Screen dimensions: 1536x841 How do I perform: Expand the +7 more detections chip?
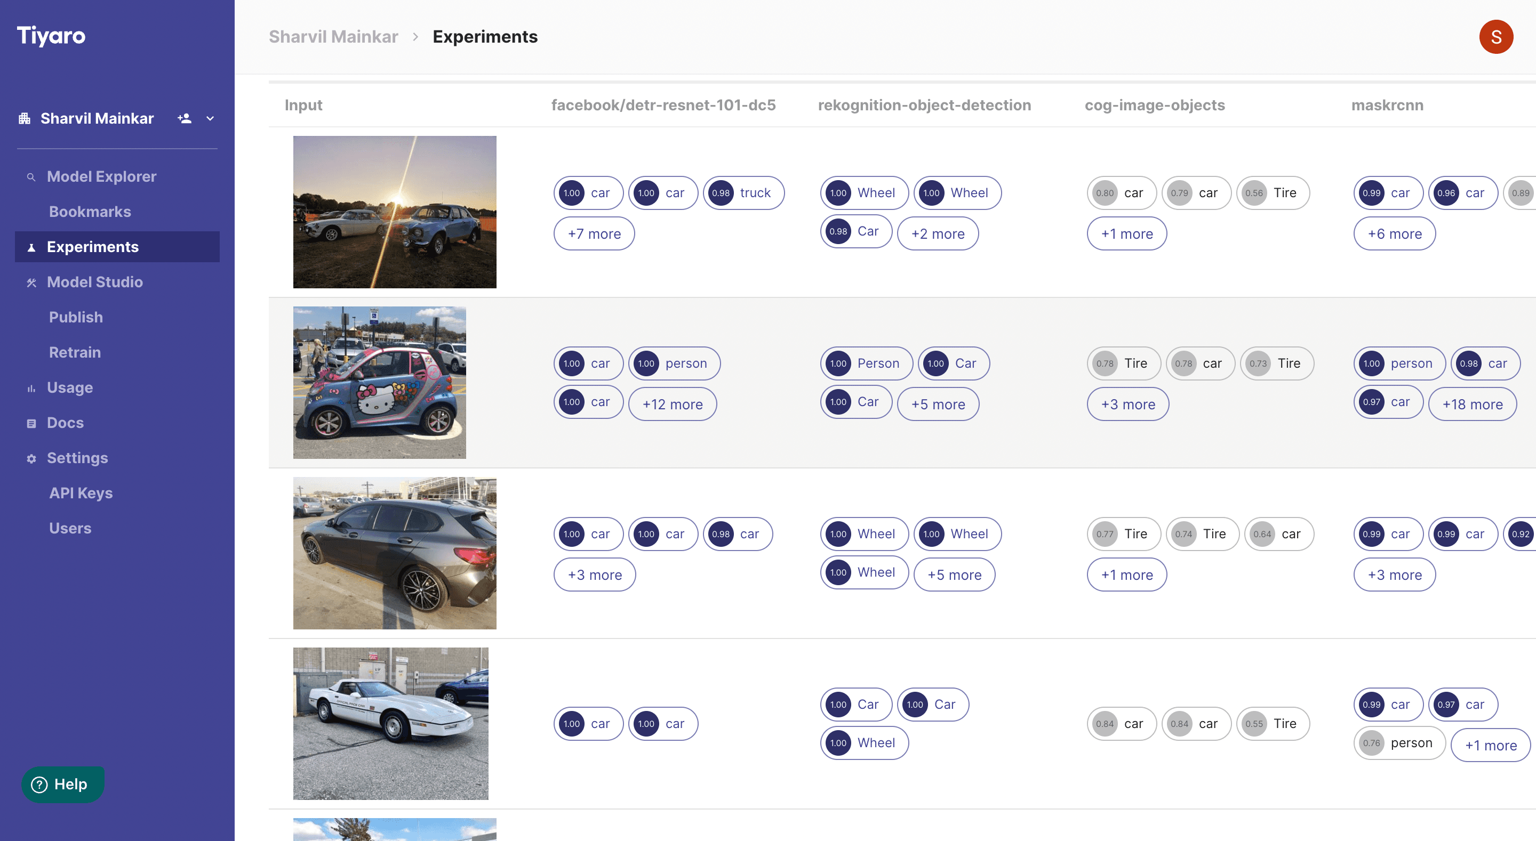point(594,233)
